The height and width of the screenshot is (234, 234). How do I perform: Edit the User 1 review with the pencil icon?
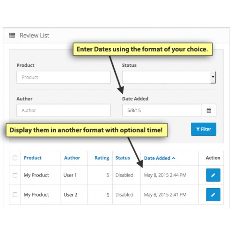213,175
